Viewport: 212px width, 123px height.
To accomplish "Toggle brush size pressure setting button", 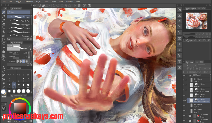I will click(x=29, y=53).
